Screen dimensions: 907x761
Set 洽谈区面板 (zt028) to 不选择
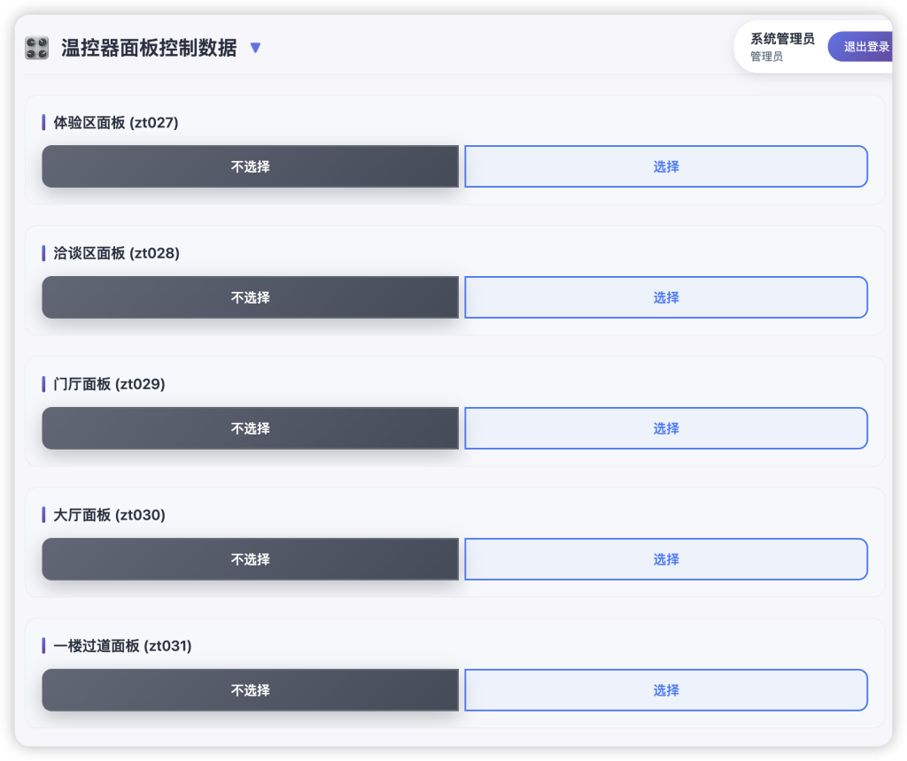[x=250, y=297]
